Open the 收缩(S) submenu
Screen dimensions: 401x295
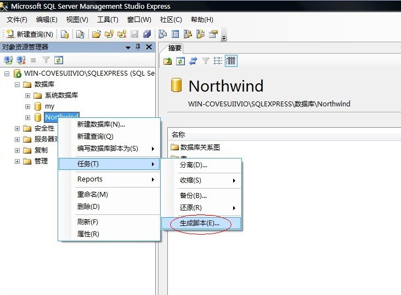coord(201,180)
